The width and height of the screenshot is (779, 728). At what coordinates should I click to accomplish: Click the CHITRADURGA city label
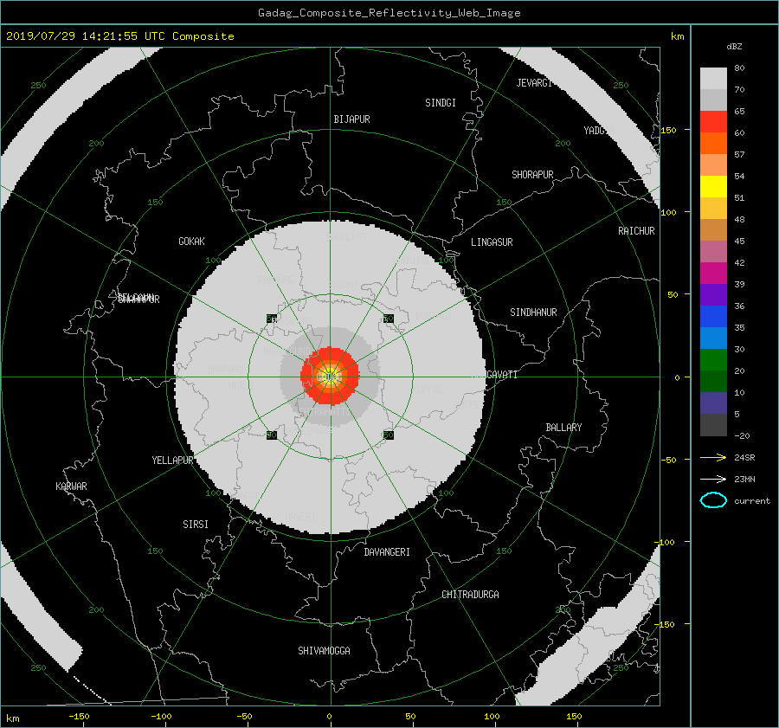[x=471, y=595]
